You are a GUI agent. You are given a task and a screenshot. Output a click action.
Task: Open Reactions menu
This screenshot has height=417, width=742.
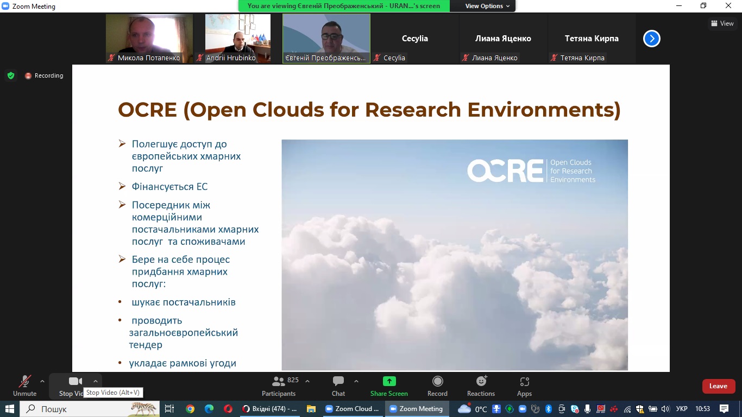pyautogui.click(x=481, y=387)
